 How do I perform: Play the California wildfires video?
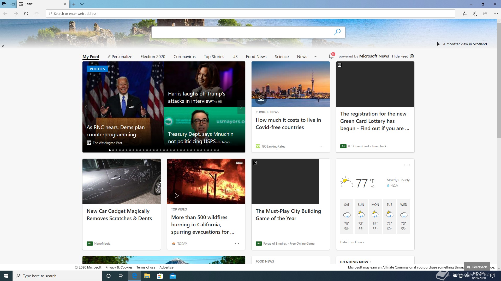(x=176, y=196)
